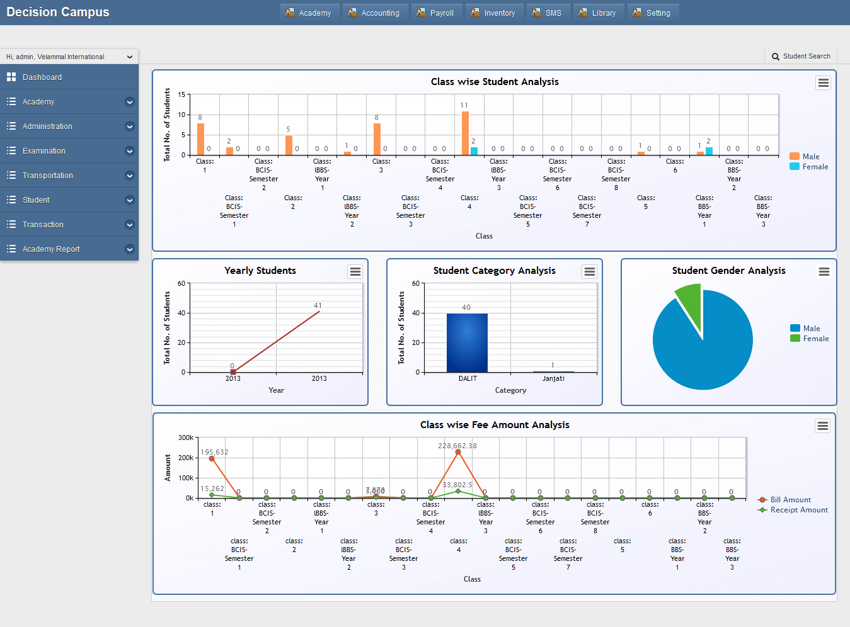Image resolution: width=850 pixels, height=627 pixels.
Task: Click the Dashboard grid icon in sidebar
Action: (11, 77)
